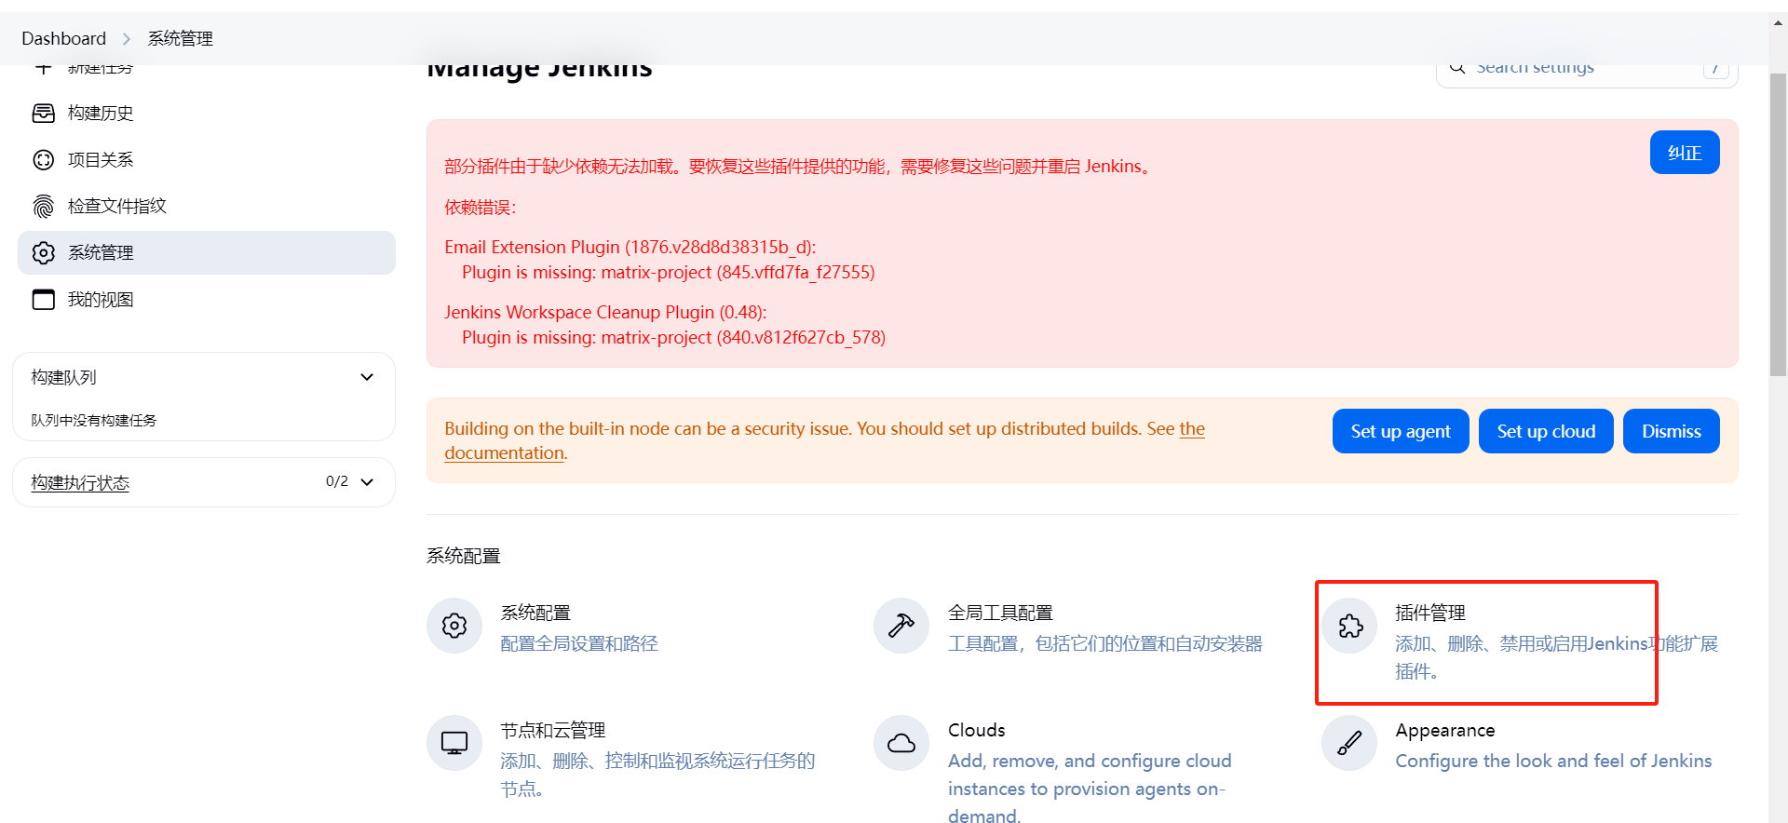Click the vertical page scrollbar thumb
This screenshot has width=1788, height=823.
(1778, 223)
